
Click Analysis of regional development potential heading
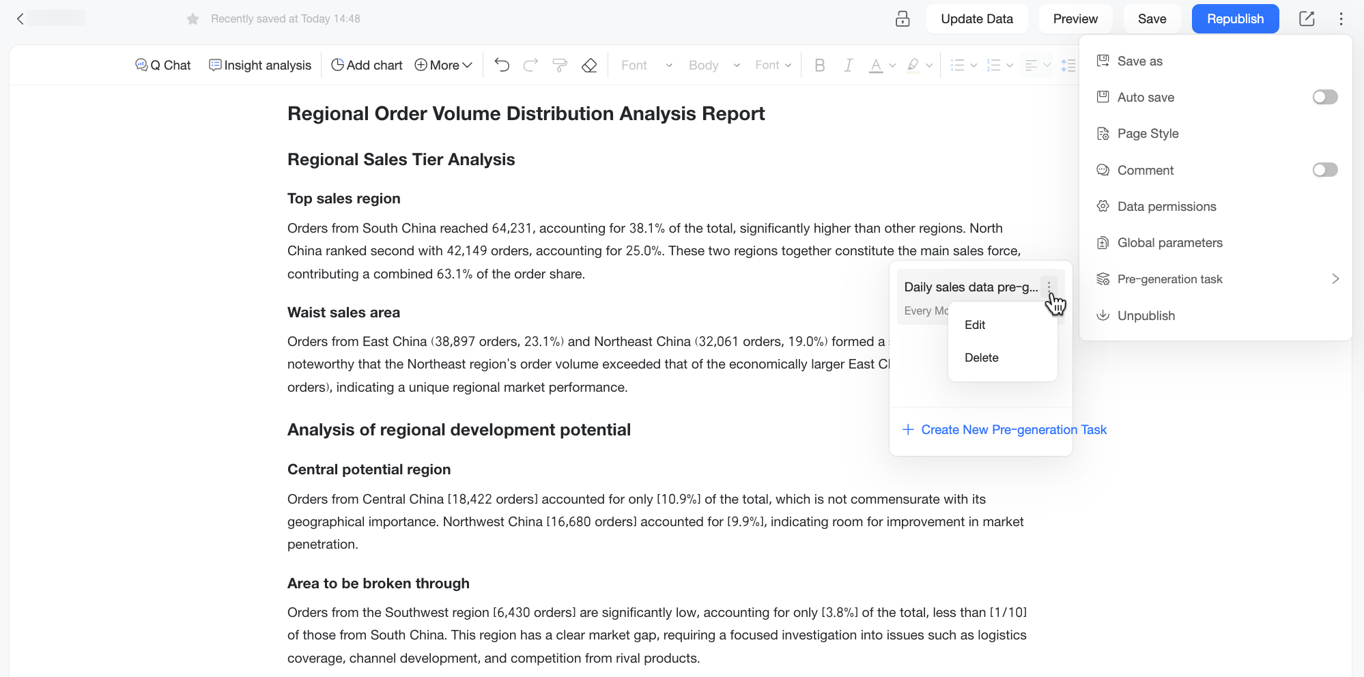point(459,430)
